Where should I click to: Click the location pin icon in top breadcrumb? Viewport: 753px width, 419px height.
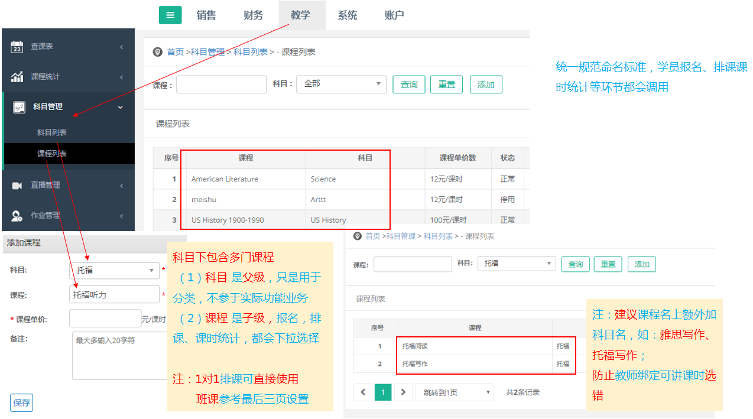158,52
